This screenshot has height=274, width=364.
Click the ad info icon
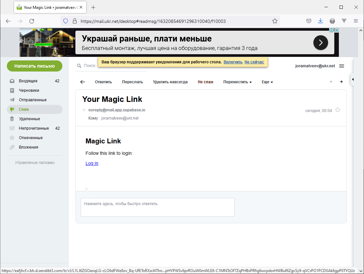[x=332, y=30]
